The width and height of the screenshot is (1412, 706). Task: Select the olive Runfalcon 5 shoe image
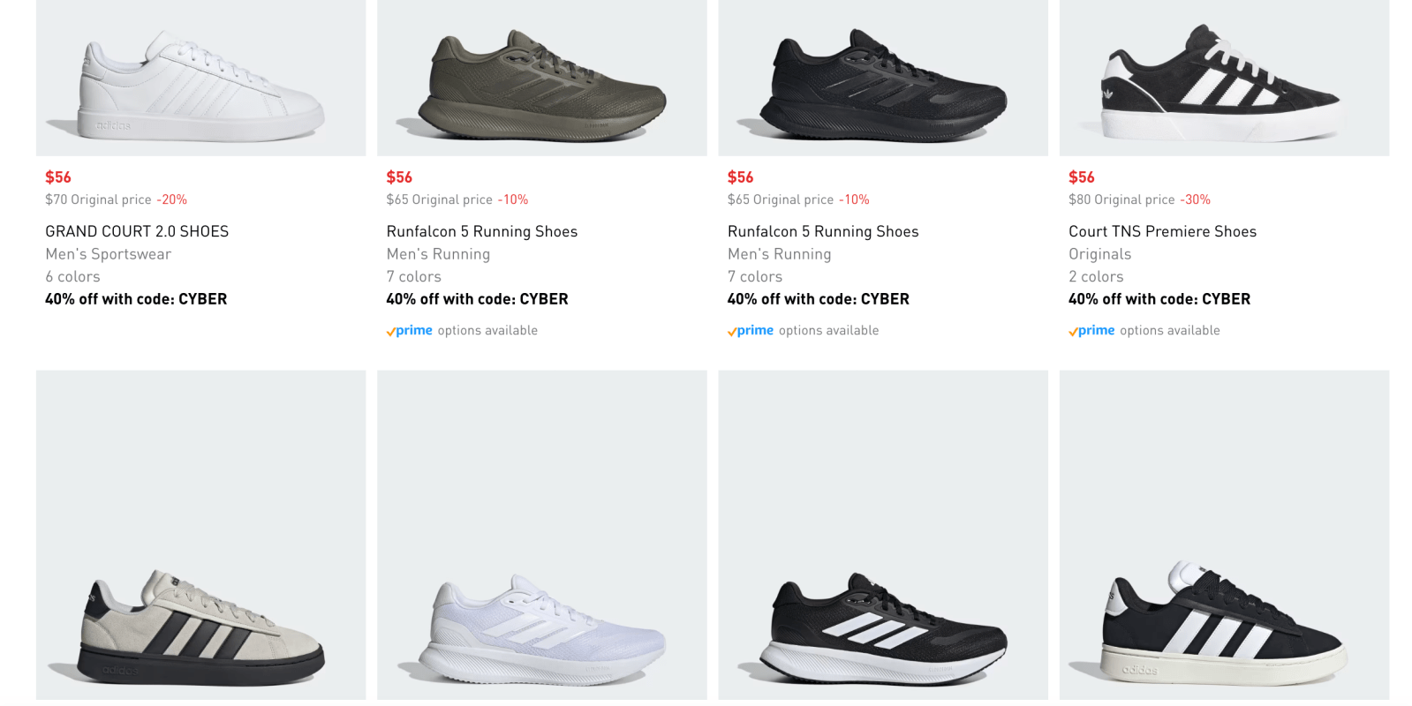tap(541, 78)
